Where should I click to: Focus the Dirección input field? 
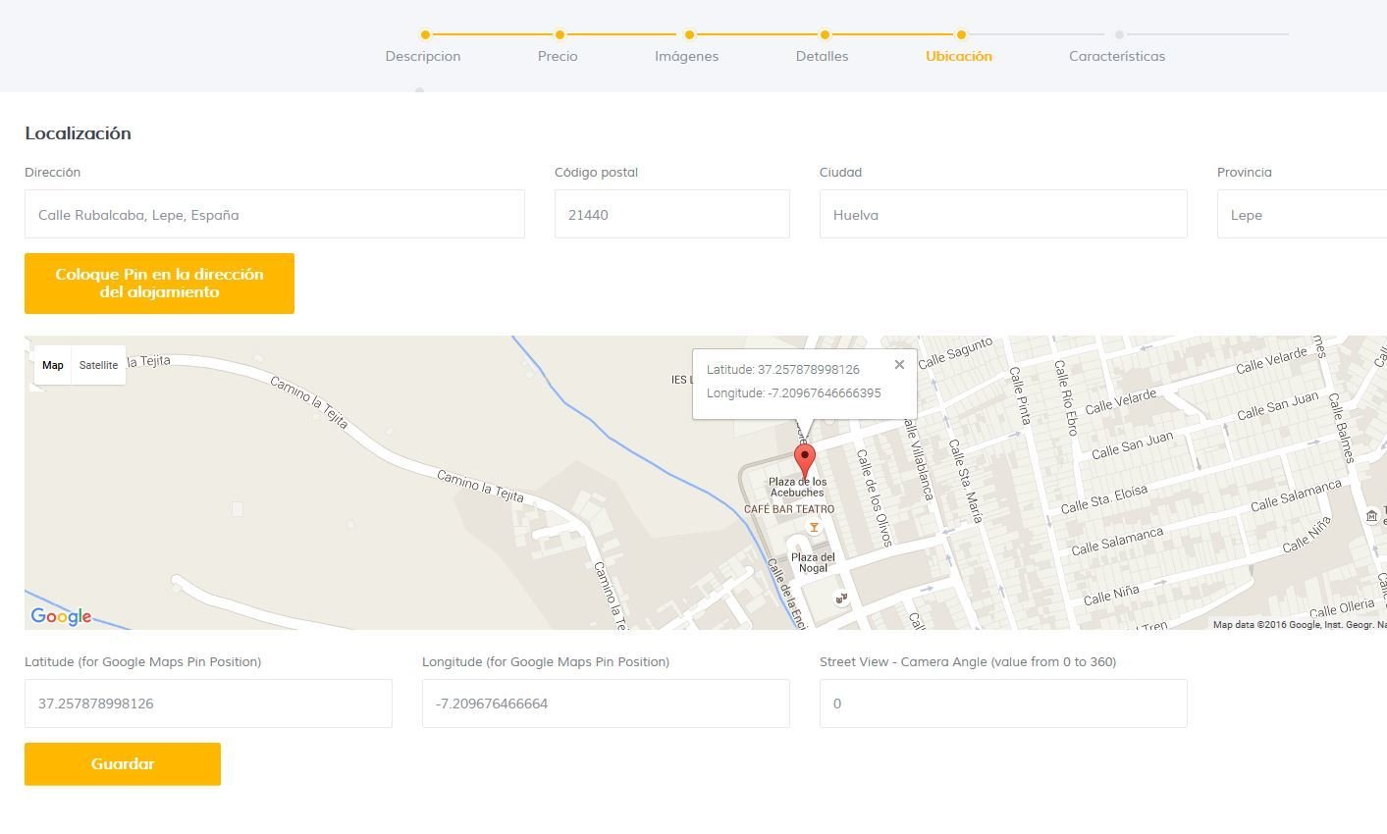[x=275, y=214]
